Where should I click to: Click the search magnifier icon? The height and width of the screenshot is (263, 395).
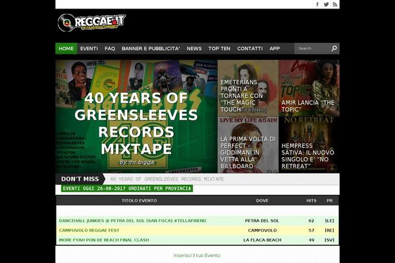point(334,48)
